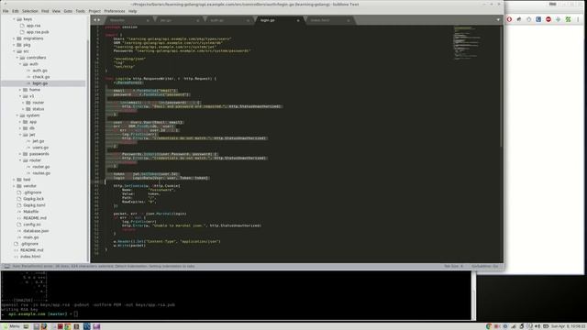Image resolution: width=587 pixels, height=330 pixels.
Task: Collapse the controllers folder
Action: click(17, 58)
